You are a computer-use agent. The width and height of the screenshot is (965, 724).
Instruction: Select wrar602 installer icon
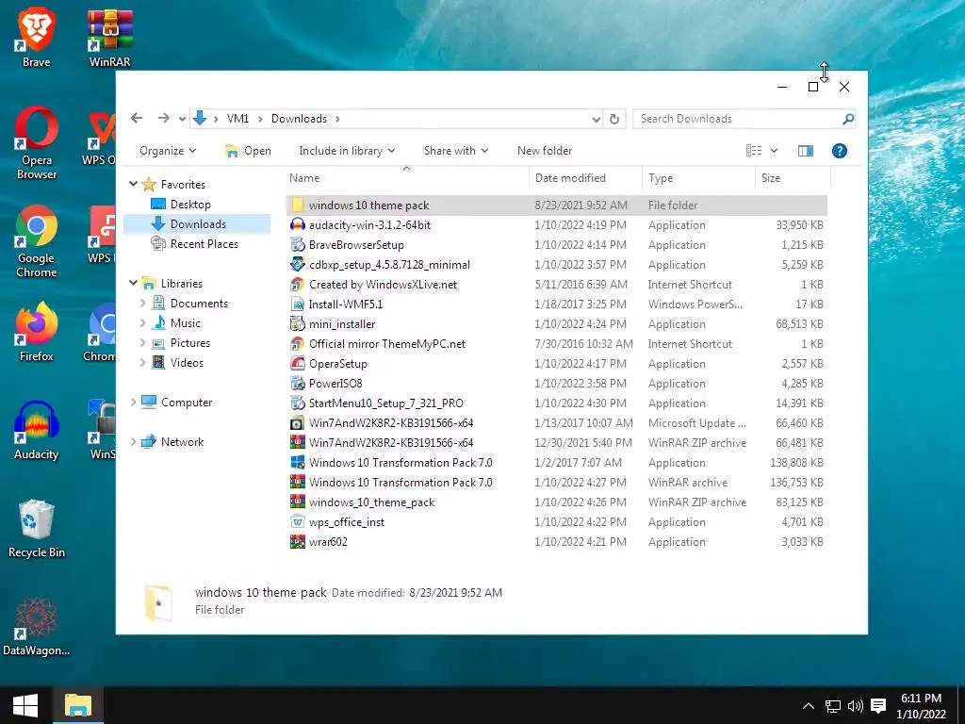pyautogui.click(x=297, y=541)
